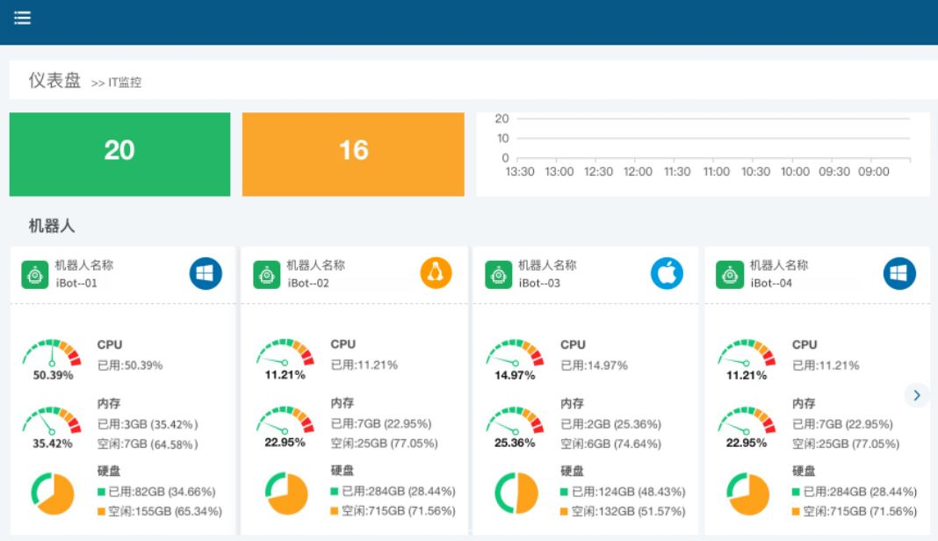Viewport: 938px width, 541px height.
Task: Click the disk pie chart of iBot--02
Action: coord(286,494)
